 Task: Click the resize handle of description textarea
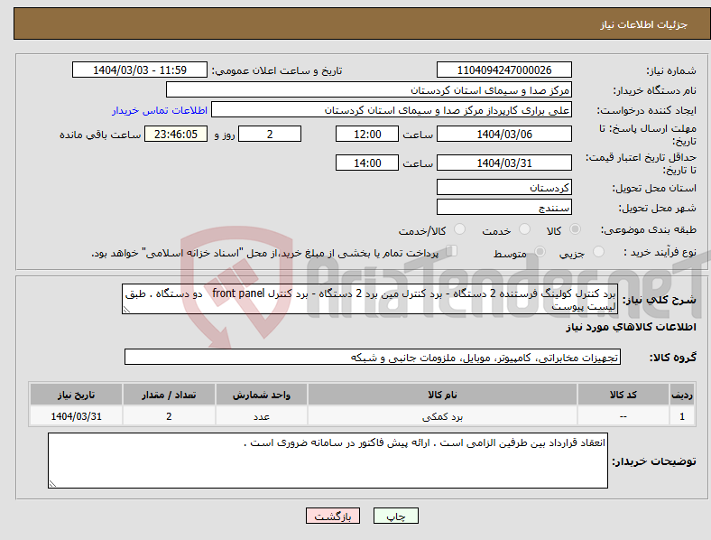point(126,310)
